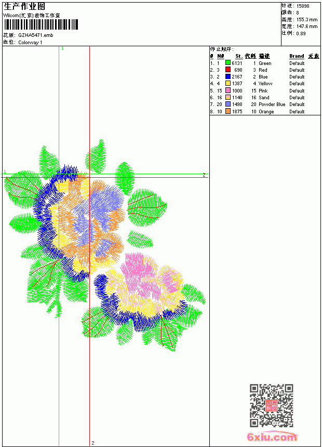Click the GZHA5471.emb file name

[x=36, y=35]
